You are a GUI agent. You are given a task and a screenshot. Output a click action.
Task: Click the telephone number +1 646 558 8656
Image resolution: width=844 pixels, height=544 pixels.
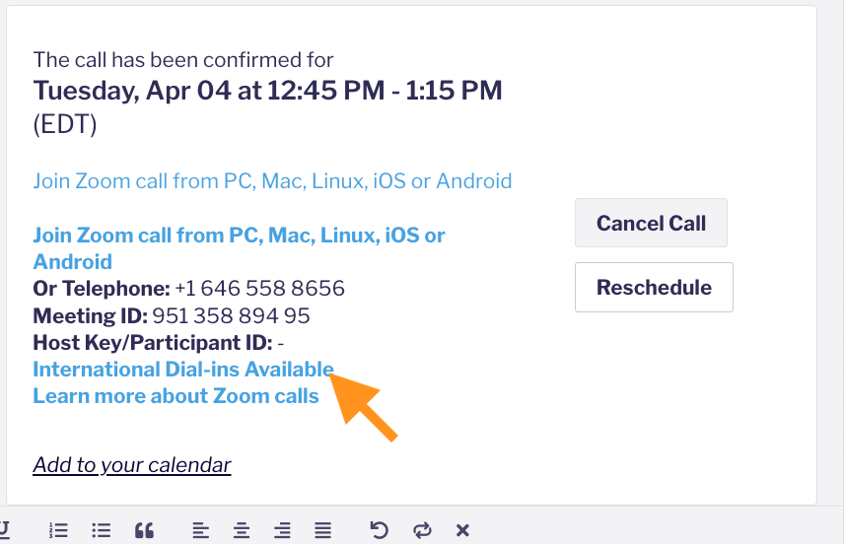260,289
